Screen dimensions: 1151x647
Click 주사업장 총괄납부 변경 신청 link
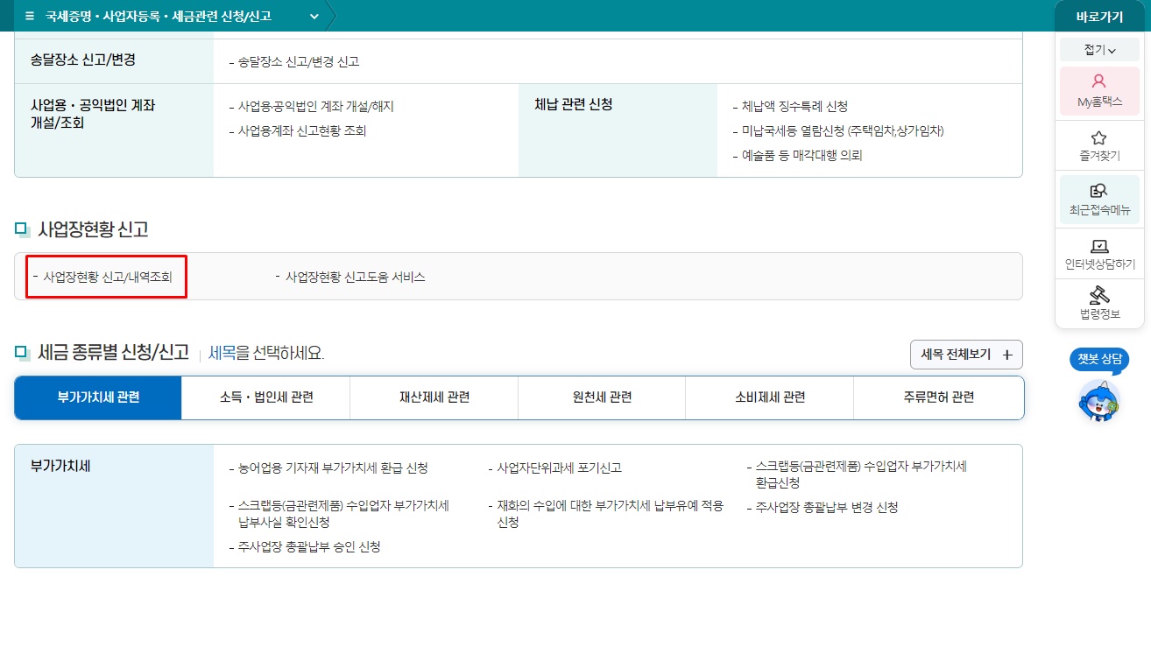(824, 506)
